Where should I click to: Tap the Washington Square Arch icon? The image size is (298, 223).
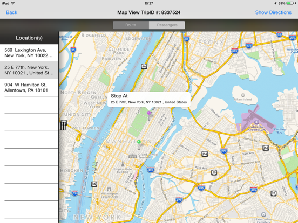[109, 189]
